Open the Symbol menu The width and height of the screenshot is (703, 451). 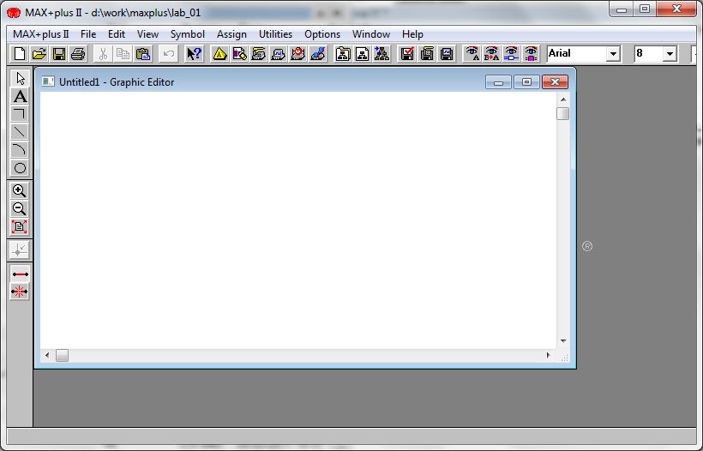click(188, 34)
